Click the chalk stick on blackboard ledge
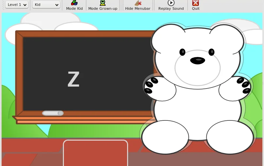This screenshot has width=264, height=166. tap(53, 113)
